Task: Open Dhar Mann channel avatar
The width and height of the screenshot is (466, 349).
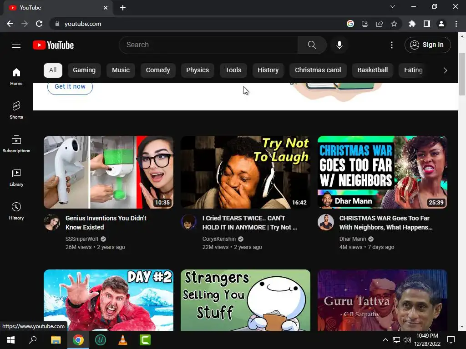Action: pyautogui.click(x=326, y=222)
